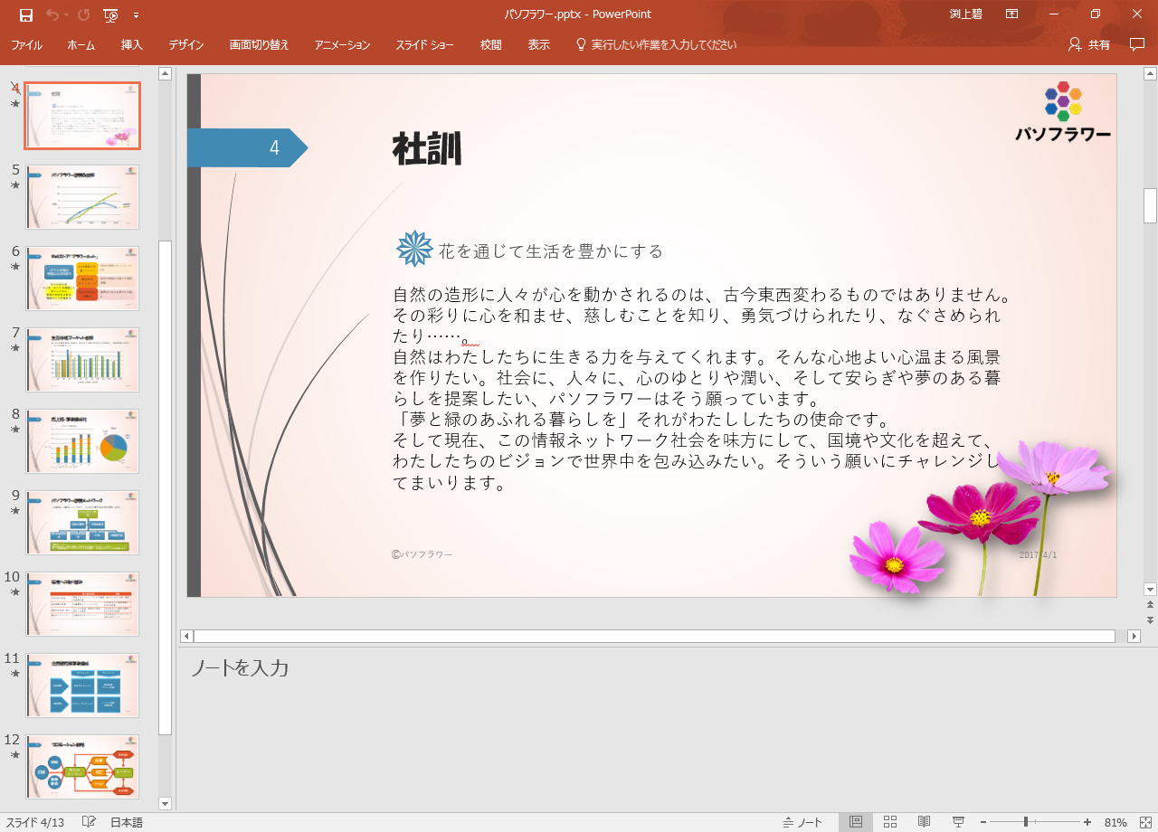The height and width of the screenshot is (832, 1158).
Task: Open the spell check icon in status bar
Action: 89,822
